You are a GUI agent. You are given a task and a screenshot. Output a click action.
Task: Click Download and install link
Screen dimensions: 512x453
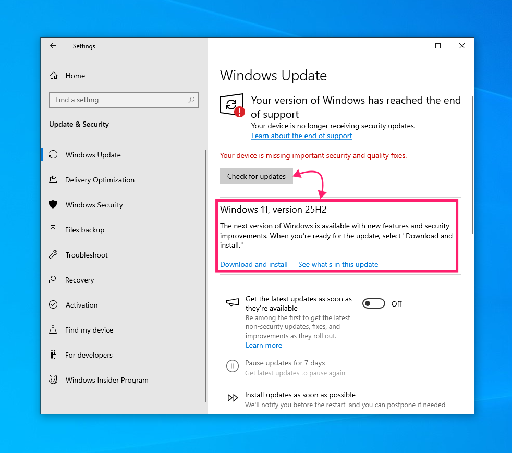254,264
